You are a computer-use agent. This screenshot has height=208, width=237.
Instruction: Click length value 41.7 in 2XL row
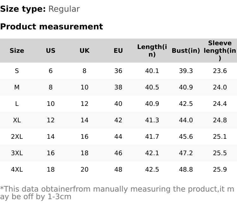tap(152, 137)
